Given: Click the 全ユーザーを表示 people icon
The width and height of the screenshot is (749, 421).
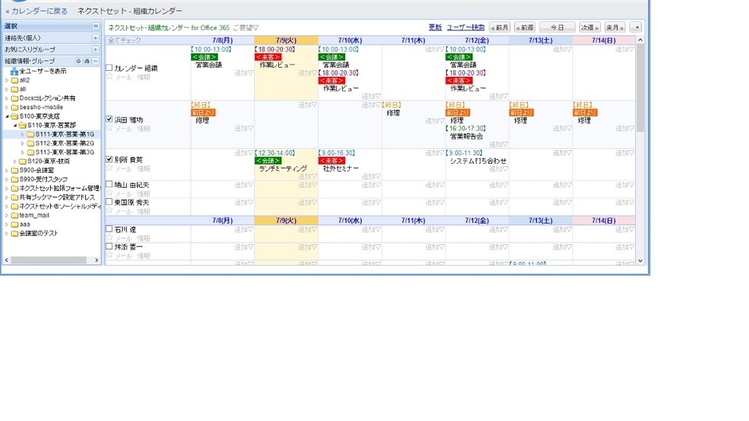Looking at the screenshot, I should [x=14, y=72].
